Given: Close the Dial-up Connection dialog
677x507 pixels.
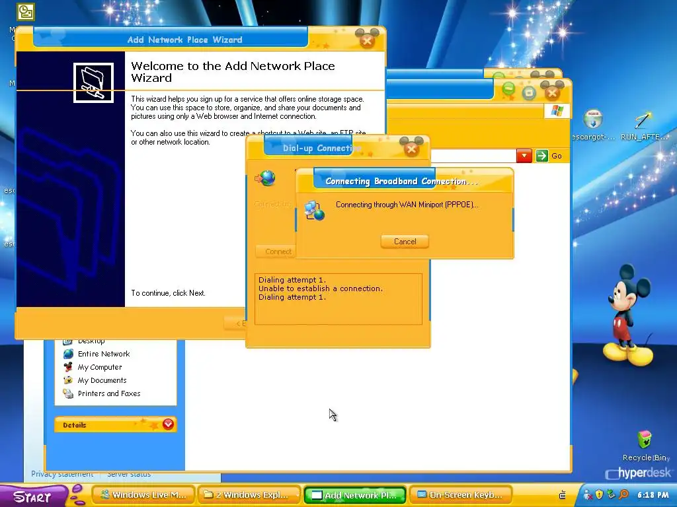Looking at the screenshot, I should pos(411,149).
